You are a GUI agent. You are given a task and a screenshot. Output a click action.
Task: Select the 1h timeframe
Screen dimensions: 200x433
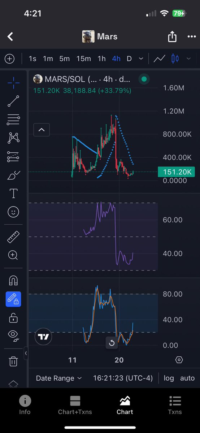[102, 59]
